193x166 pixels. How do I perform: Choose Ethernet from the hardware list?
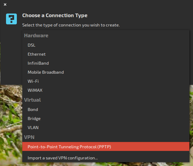point(36,54)
